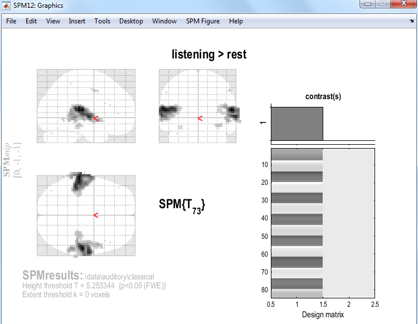418x324 pixels.
Task: Click the SPM{T73} statistic label
Action: pos(182,205)
